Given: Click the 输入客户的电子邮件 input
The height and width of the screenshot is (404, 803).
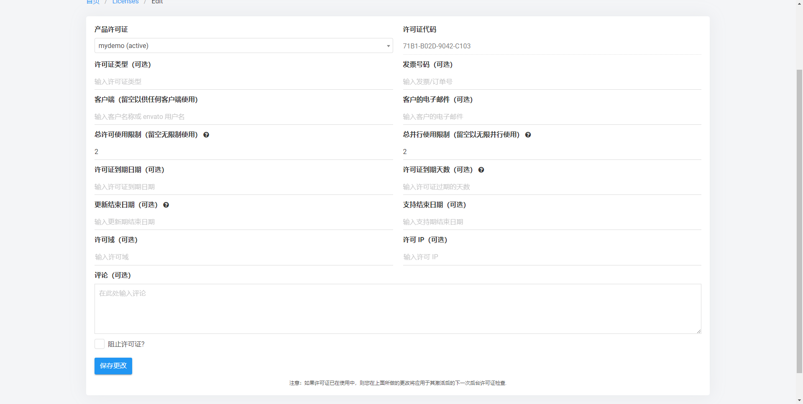Looking at the screenshot, I should tap(552, 116).
